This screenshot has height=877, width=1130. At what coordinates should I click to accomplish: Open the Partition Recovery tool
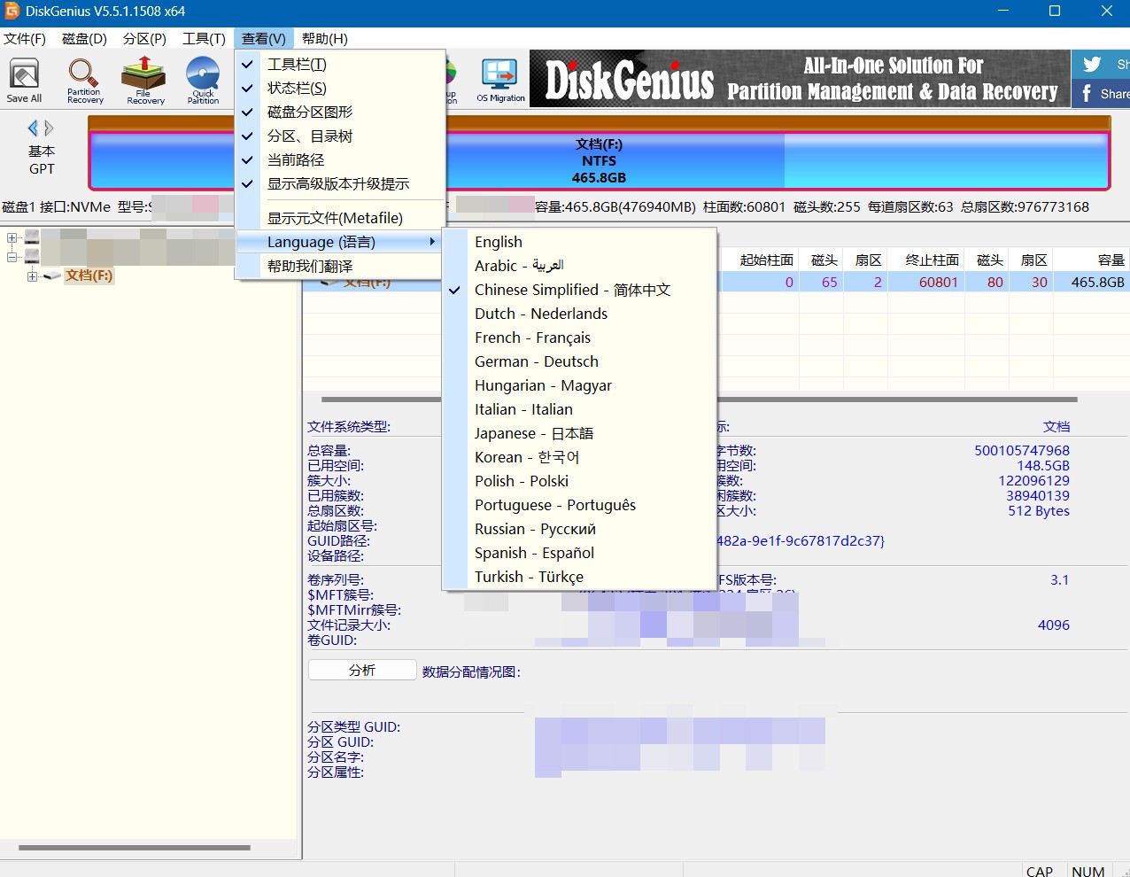point(84,80)
